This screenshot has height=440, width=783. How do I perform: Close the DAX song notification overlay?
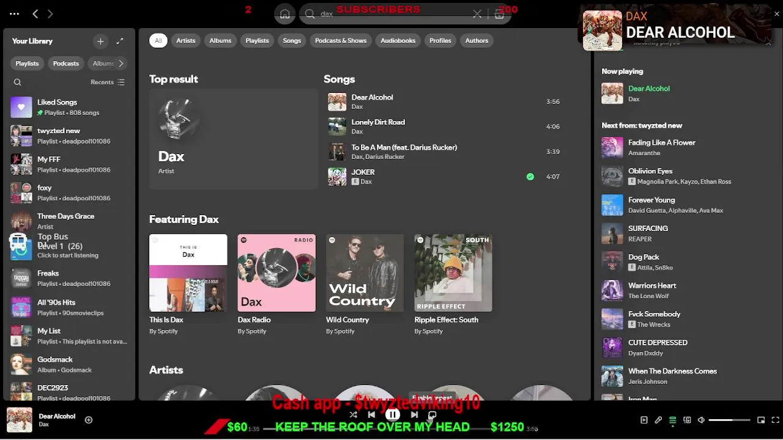click(777, 14)
